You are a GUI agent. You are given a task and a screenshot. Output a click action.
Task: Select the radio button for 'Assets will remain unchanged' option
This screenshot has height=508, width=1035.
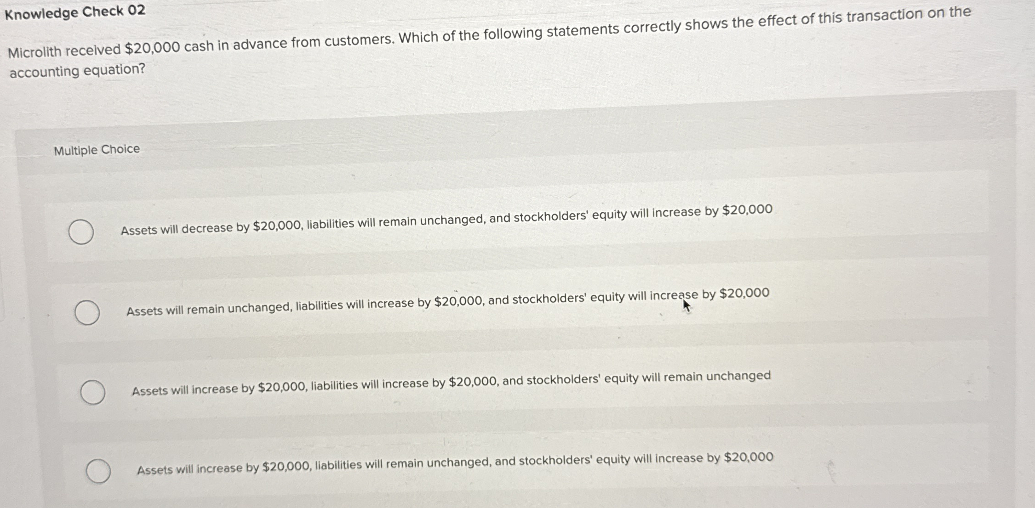point(87,312)
